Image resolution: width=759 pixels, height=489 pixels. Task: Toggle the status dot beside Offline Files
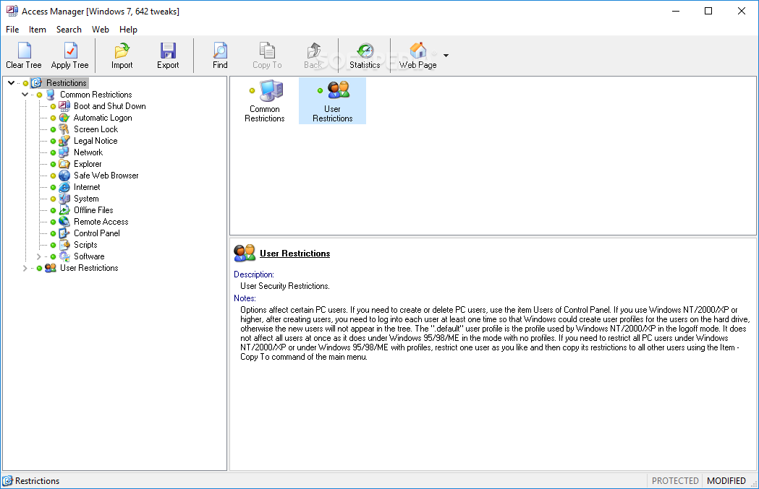(x=54, y=211)
